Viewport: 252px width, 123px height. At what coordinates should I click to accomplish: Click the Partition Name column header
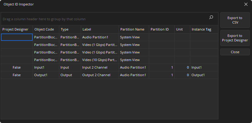coord(132,29)
